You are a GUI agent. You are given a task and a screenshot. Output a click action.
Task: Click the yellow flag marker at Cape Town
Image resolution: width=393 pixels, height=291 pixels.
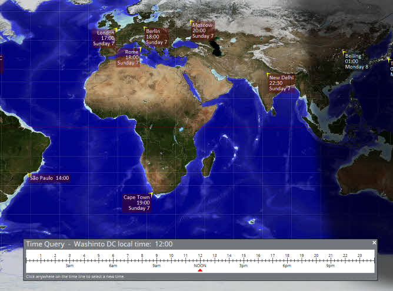coord(151,194)
